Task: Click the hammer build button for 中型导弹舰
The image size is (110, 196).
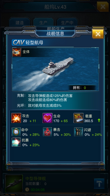Action: pyautogui.click(x=99, y=184)
